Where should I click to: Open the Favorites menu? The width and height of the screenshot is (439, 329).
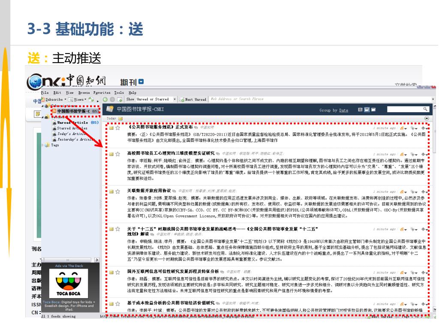click(x=102, y=93)
